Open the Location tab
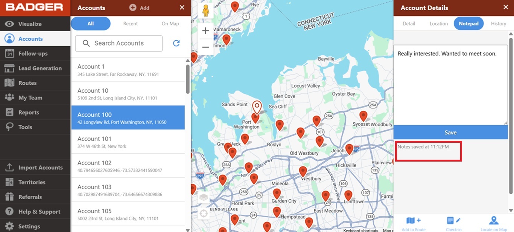The image size is (514, 232). pos(439,23)
